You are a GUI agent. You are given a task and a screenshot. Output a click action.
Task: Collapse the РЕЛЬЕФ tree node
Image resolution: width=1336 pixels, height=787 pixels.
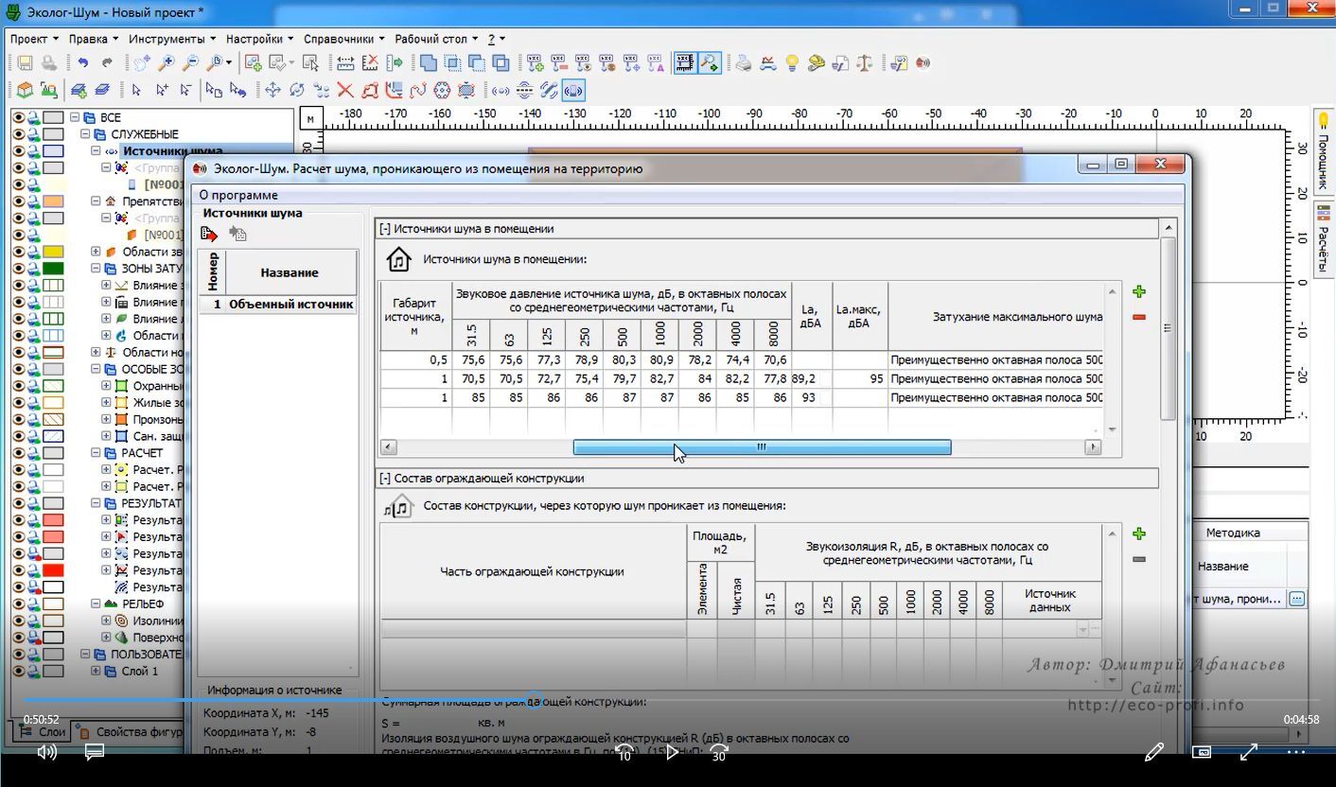[x=96, y=603]
